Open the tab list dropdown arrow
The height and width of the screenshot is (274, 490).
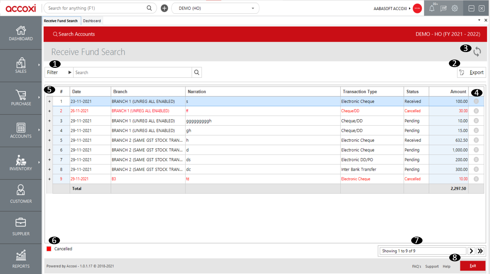click(479, 21)
